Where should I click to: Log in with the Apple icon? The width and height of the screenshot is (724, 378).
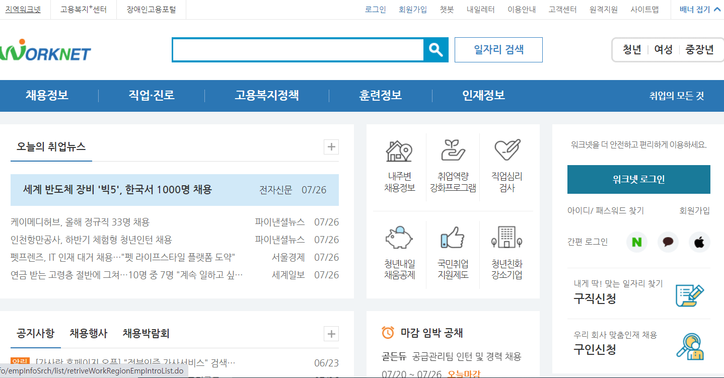point(699,242)
